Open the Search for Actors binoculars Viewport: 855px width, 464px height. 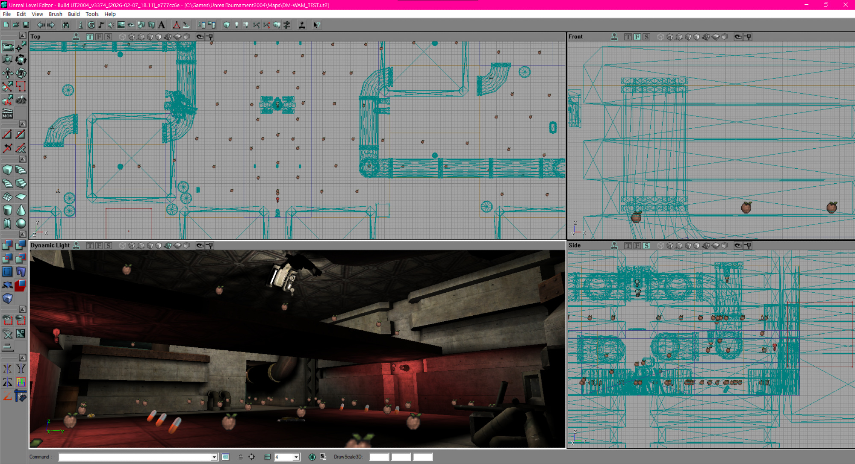pyautogui.click(x=65, y=25)
